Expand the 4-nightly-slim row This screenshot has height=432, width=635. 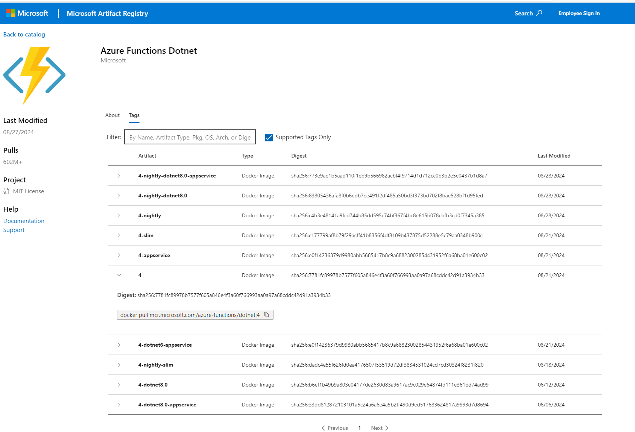click(119, 365)
